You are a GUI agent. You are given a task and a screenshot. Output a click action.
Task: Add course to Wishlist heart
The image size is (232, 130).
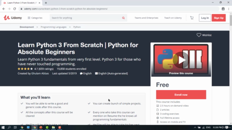[199, 35]
